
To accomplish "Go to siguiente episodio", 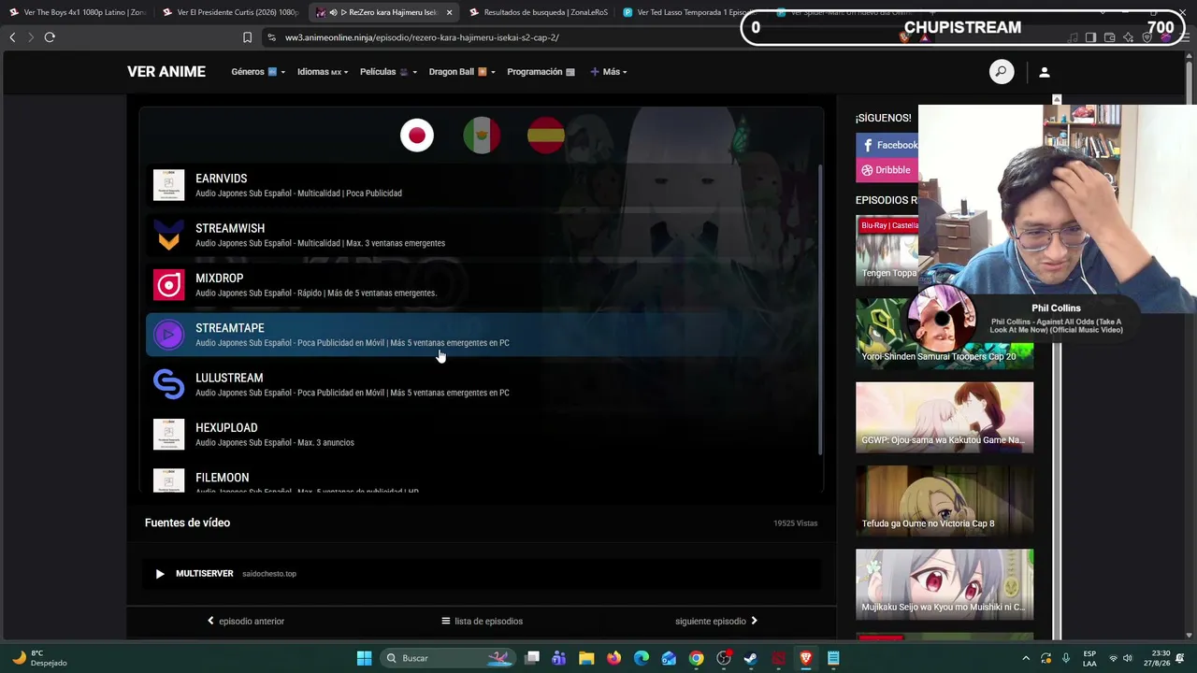I will click(x=716, y=621).
